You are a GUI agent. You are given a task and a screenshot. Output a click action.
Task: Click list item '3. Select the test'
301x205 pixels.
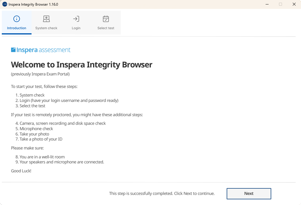click(30, 106)
